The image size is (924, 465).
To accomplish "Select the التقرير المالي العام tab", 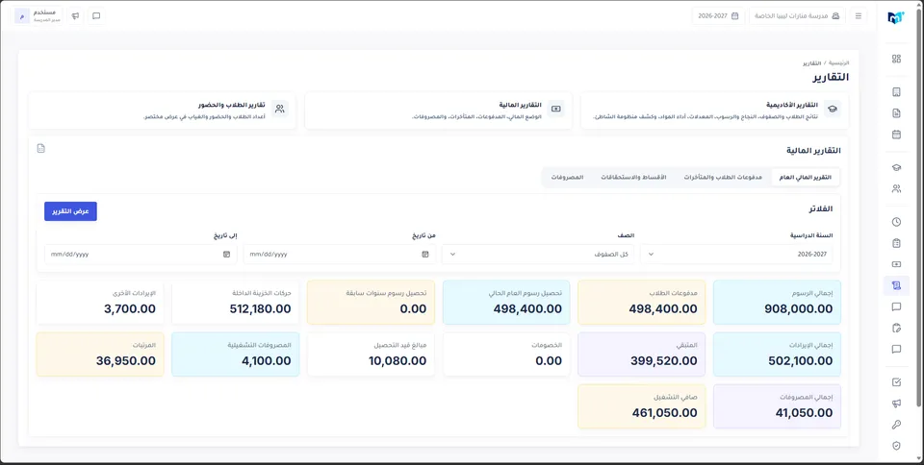I will [805, 177].
